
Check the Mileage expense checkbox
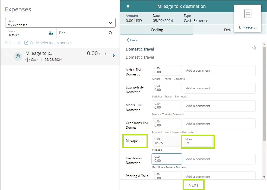8,56
